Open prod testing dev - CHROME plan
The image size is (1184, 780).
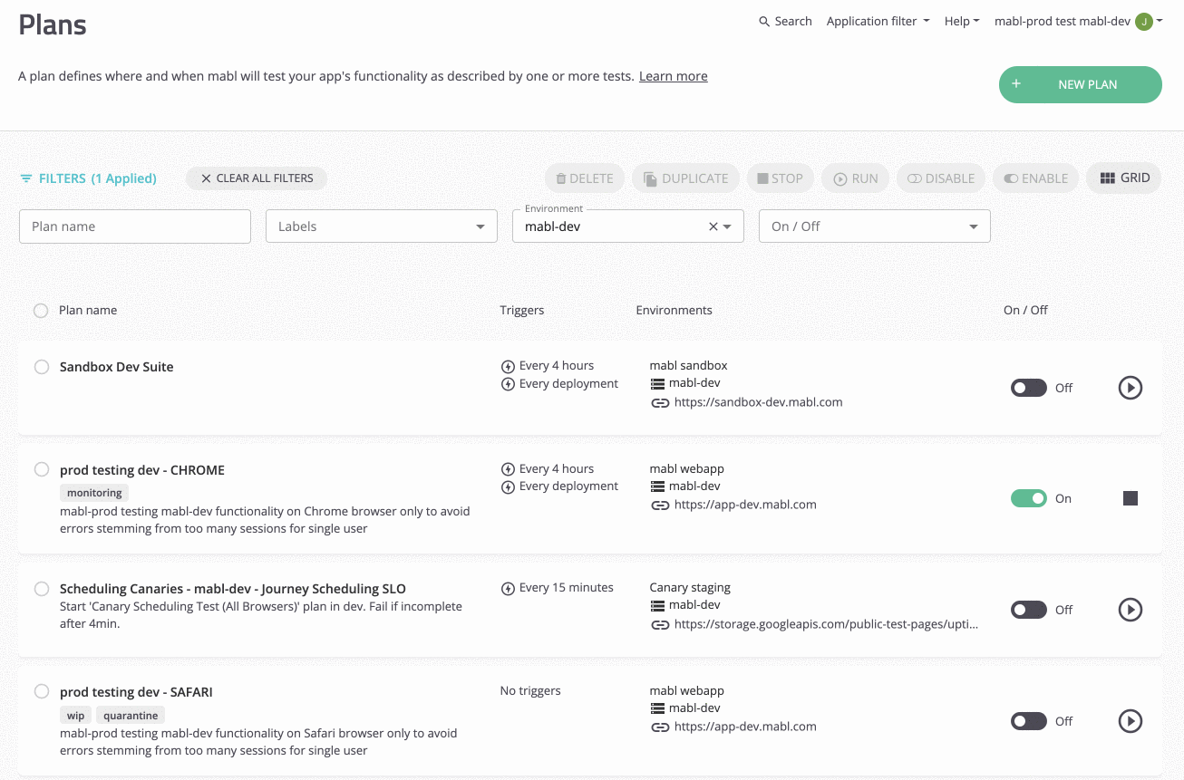pyautogui.click(x=142, y=470)
